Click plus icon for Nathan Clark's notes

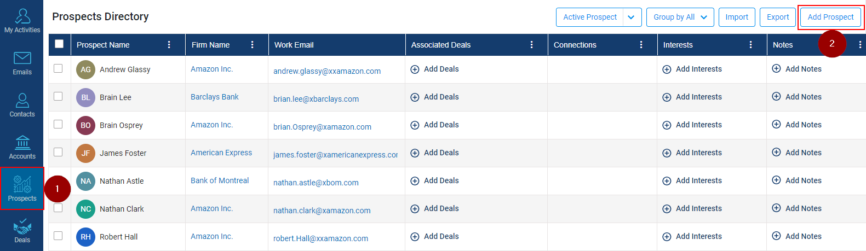(x=776, y=208)
